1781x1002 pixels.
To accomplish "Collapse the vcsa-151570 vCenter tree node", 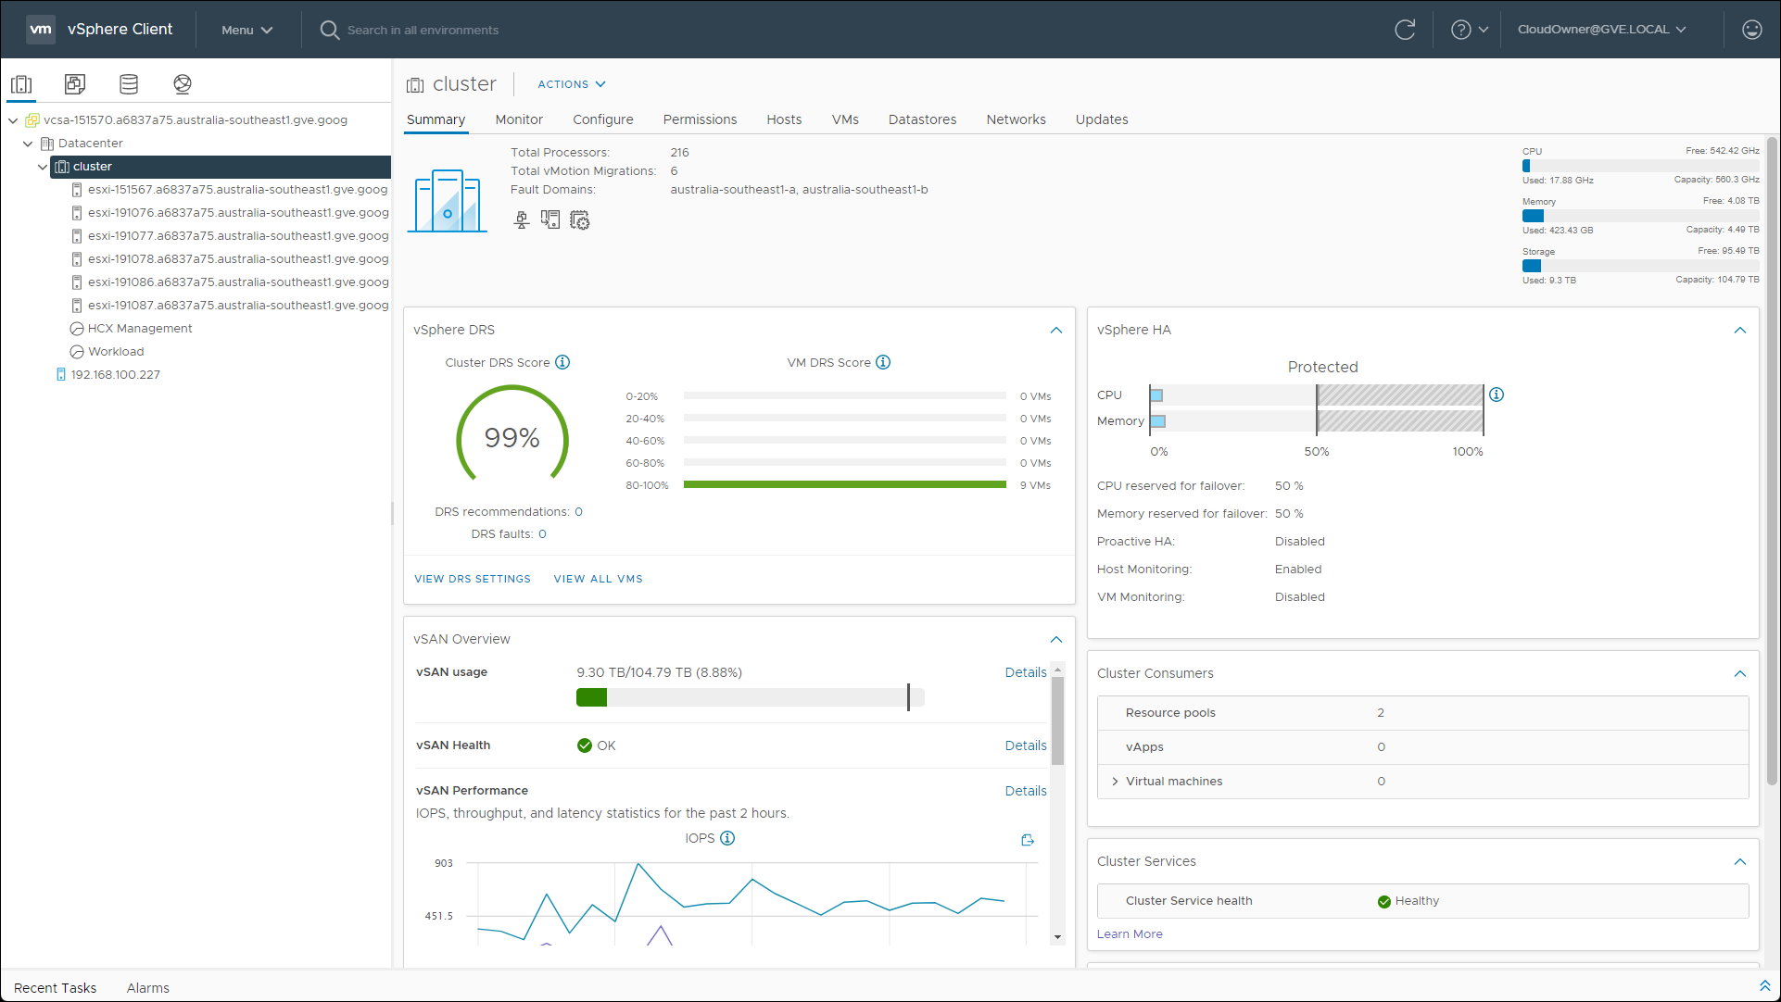I will (14, 120).
